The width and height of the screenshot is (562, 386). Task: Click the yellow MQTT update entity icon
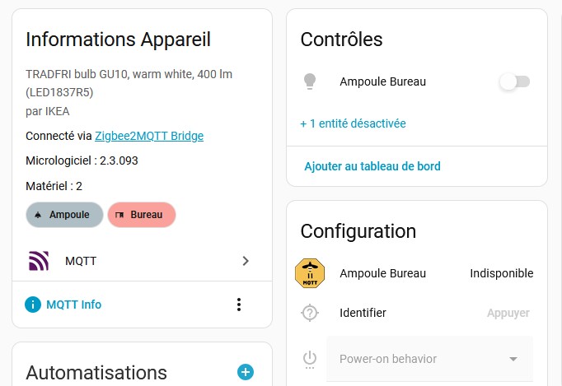coord(310,273)
